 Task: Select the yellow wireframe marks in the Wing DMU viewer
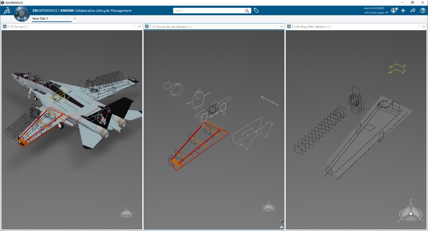point(397,69)
